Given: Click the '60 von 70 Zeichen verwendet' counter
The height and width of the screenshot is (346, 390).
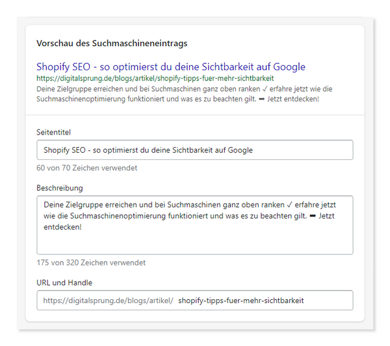Looking at the screenshot, I should (87, 168).
